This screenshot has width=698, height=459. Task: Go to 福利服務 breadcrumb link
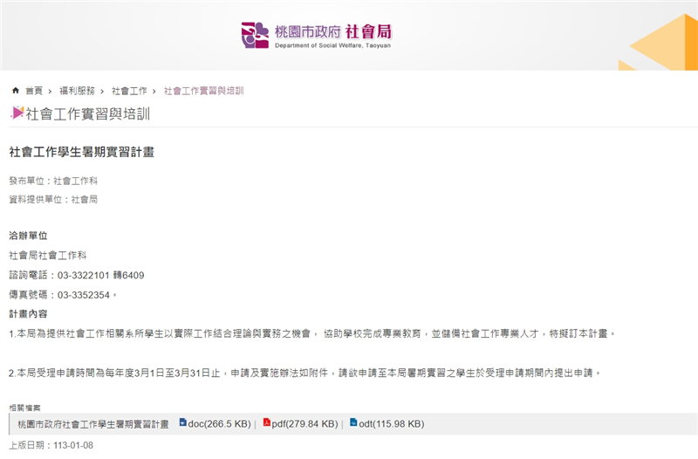click(77, 91)
